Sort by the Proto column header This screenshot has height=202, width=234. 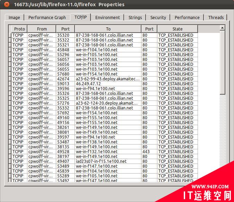coord(19,29)
